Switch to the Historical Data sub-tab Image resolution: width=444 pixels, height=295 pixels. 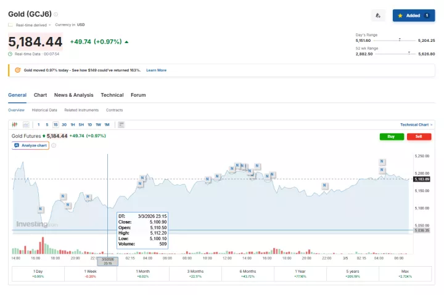click(44, 110)
